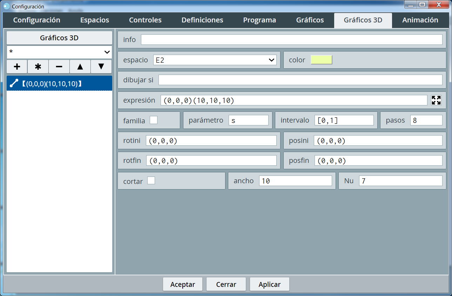Click the Configuración window app icon

point(6,6)
